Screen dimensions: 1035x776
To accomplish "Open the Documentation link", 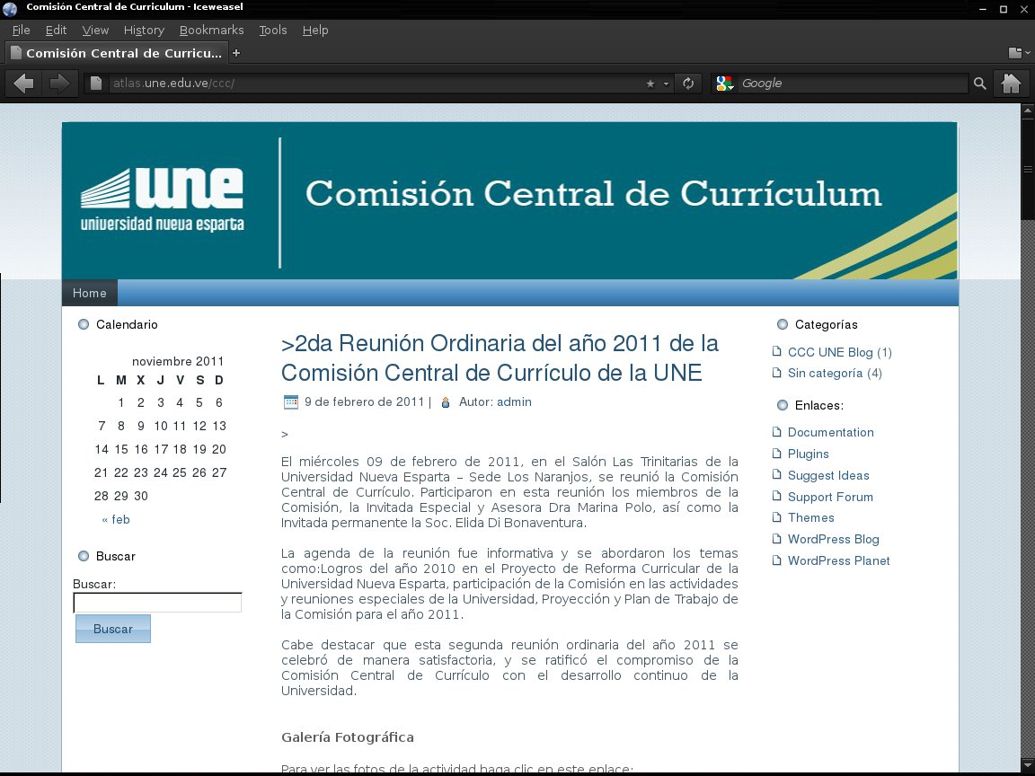I will click(x=830, y=432).
